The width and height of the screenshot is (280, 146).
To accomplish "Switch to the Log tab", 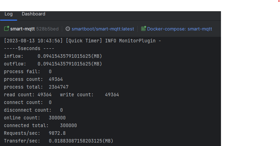I will (x=8, y=14).
